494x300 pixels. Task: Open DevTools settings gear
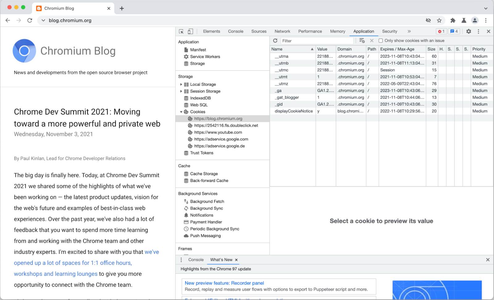pos(469,31)
